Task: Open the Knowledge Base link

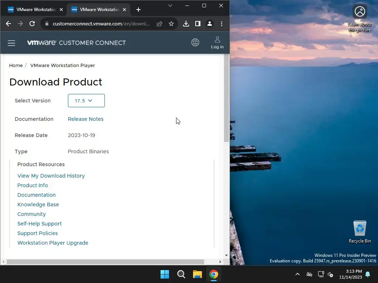Action: coord(38,205)
